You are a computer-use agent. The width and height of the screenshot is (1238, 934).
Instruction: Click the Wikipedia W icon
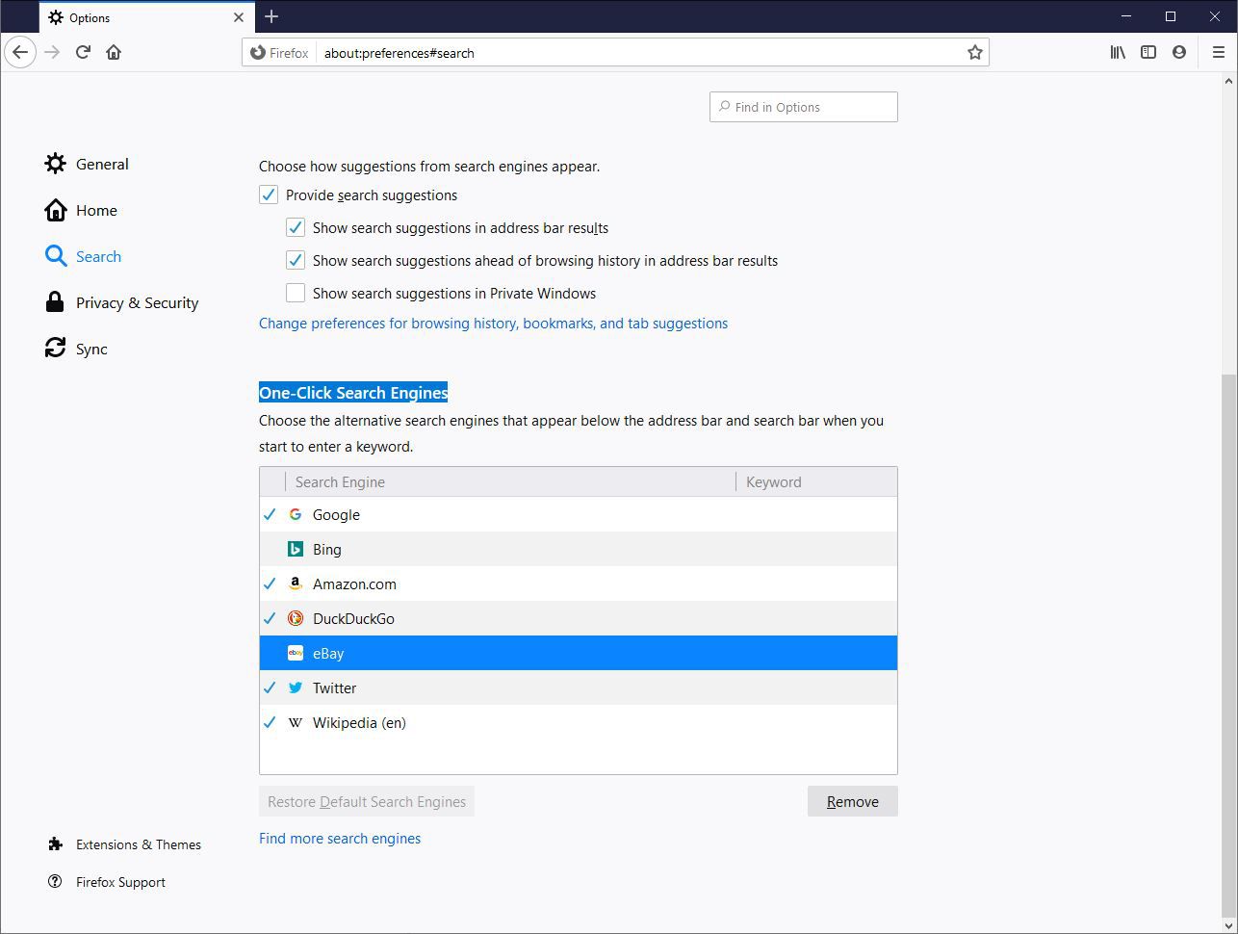(x=296, y=722)
